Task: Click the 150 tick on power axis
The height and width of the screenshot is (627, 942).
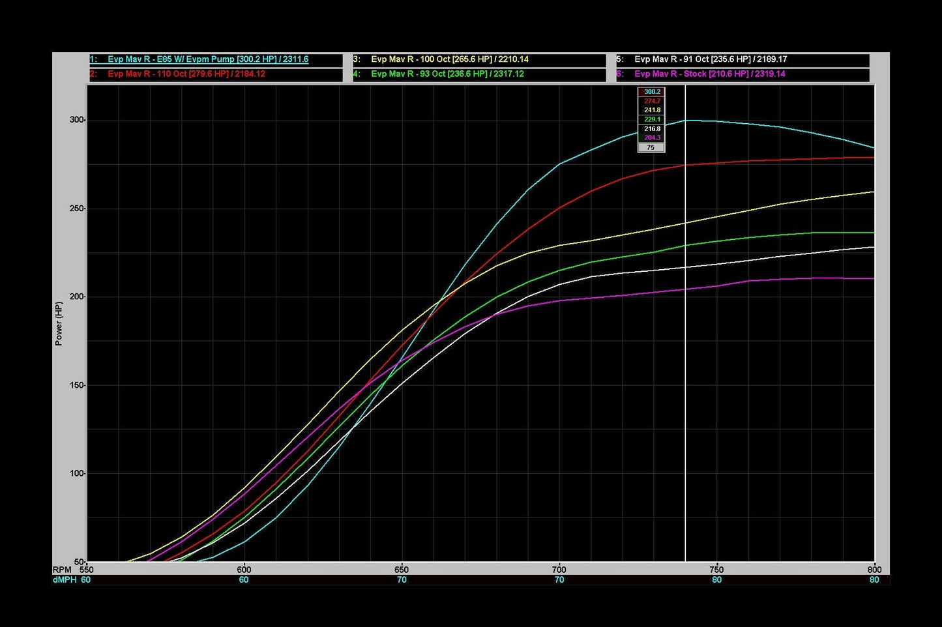Action: coord(77,385)
